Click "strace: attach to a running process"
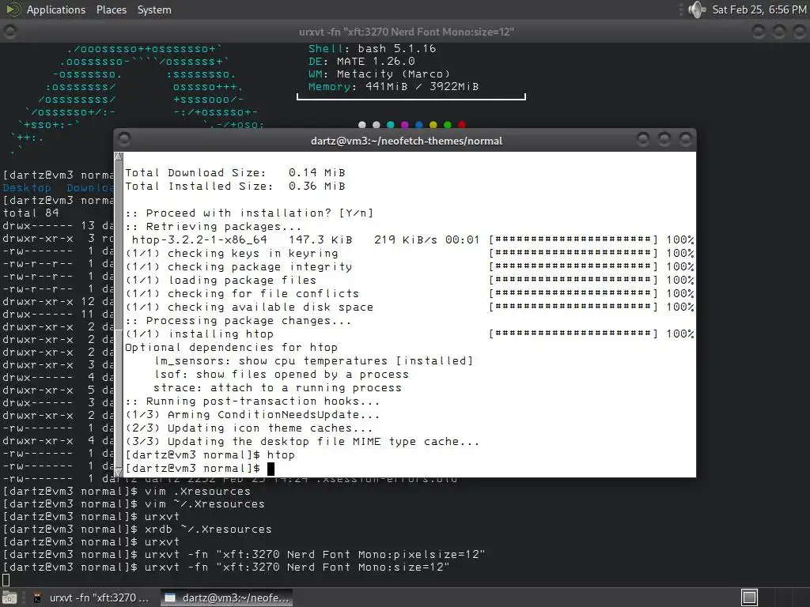Screen dimensions: 810x607 click(278, 387)
